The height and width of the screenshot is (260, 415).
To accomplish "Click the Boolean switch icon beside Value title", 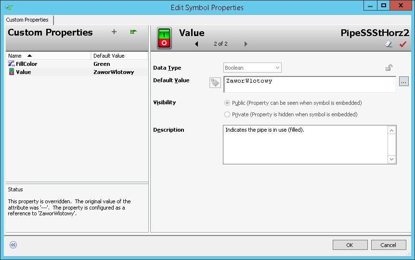I will click(x=164, y=38).
